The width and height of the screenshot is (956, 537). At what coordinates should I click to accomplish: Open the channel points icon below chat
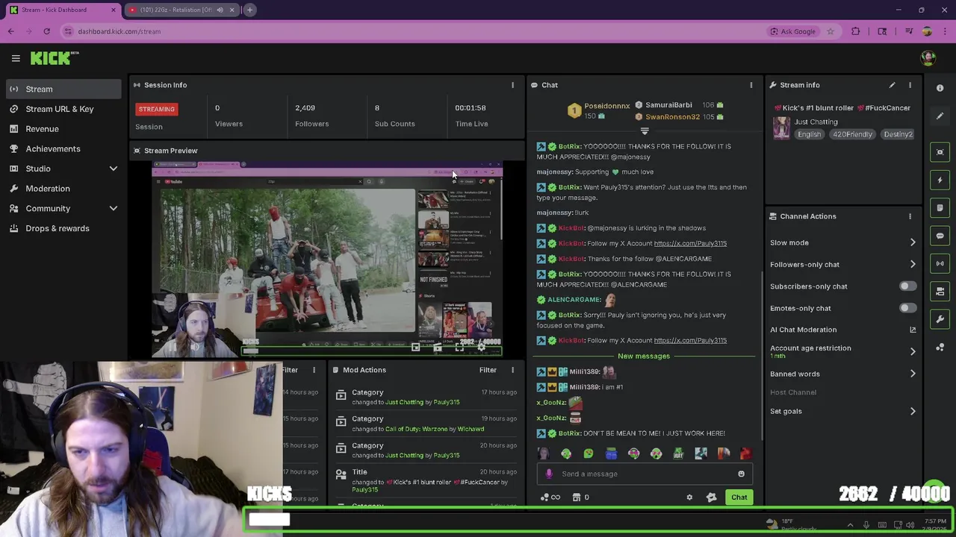[550, 497]
